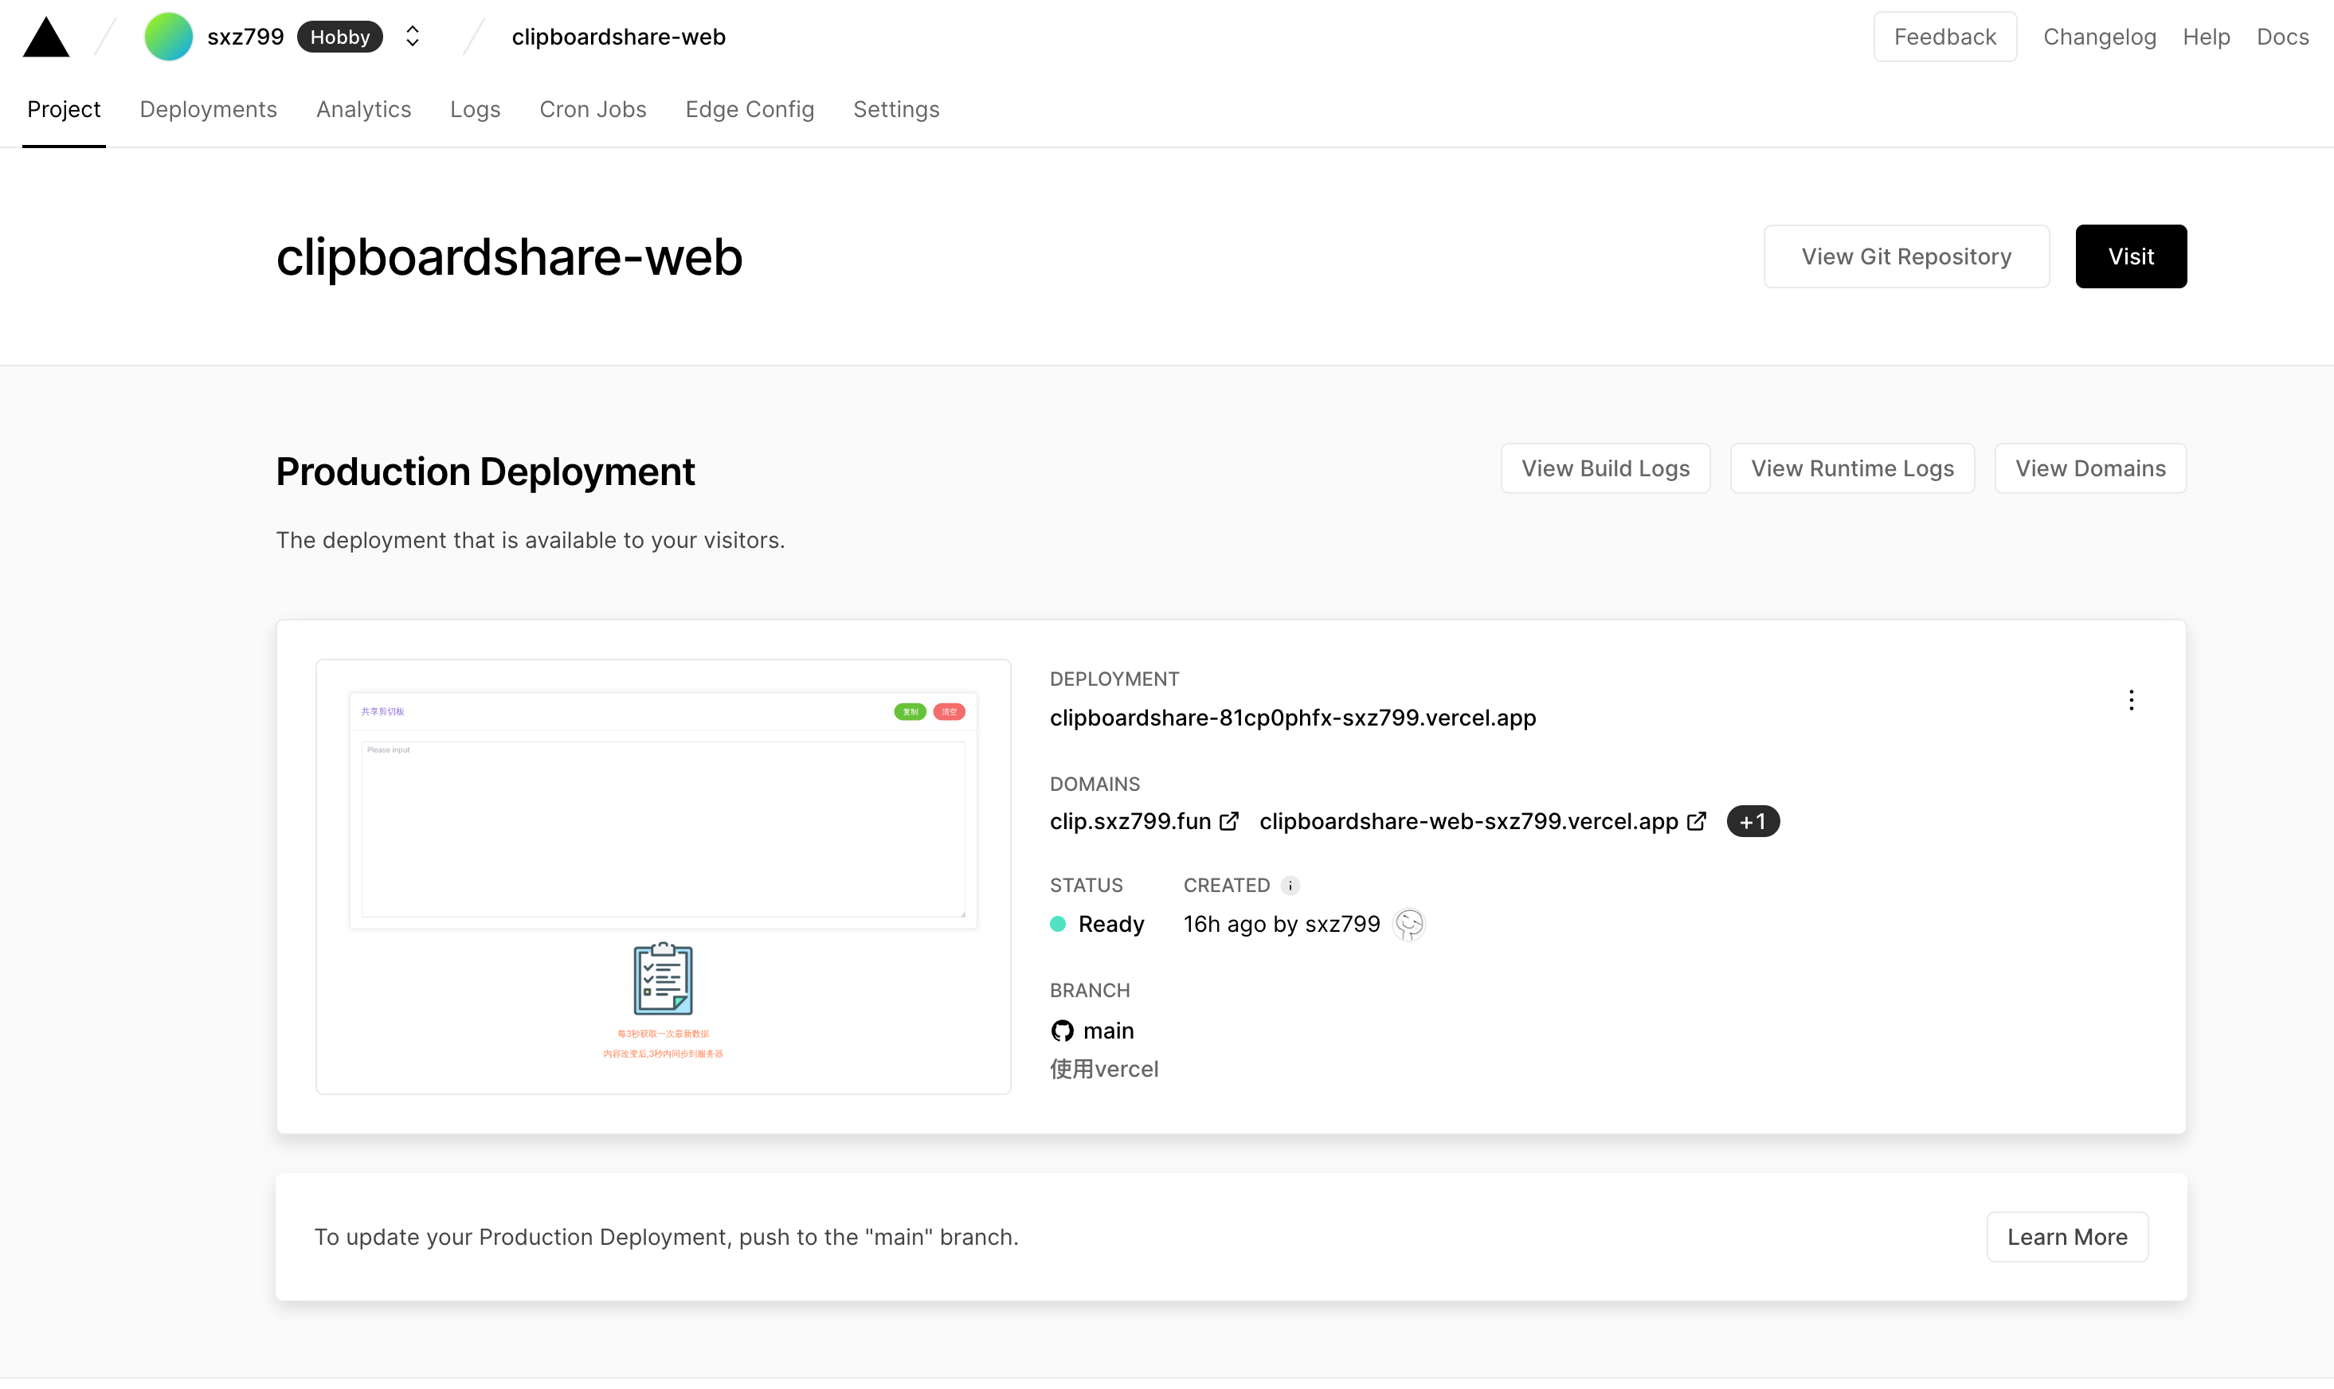Open the Docs link
This screenshot has width=2334, height=1389.
pyautogui.click(x=2282, y=37)
